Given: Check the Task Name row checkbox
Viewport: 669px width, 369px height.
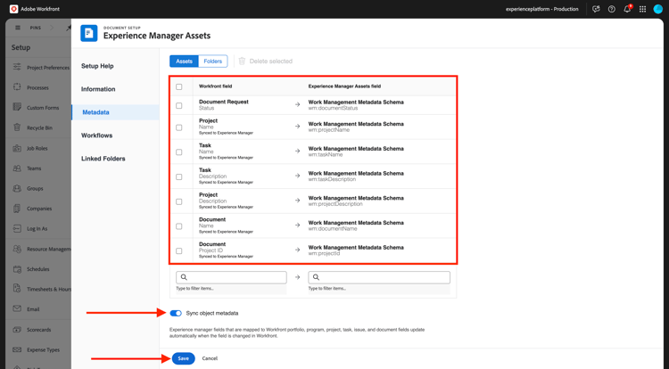Looking at the screenshot, I should point(178,152).
